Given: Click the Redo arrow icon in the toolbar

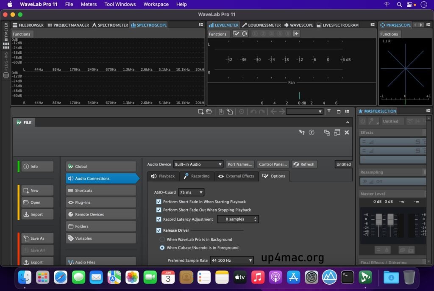Looking at the screenshot, I should tap(261, 111).
